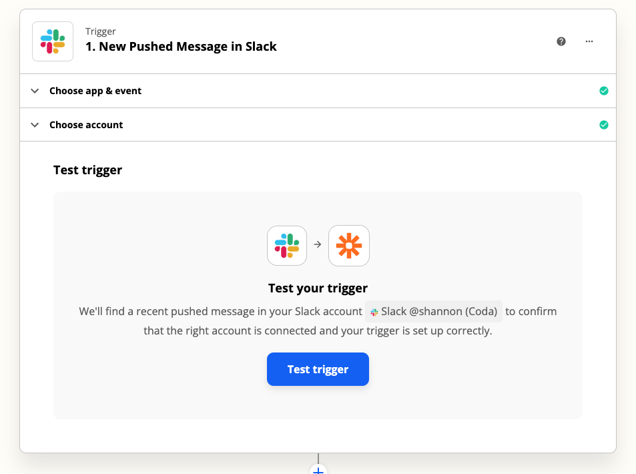This screenshot has height=474, width=636.
Task: Click the orange Zapier logo
Action: point(349,245)
